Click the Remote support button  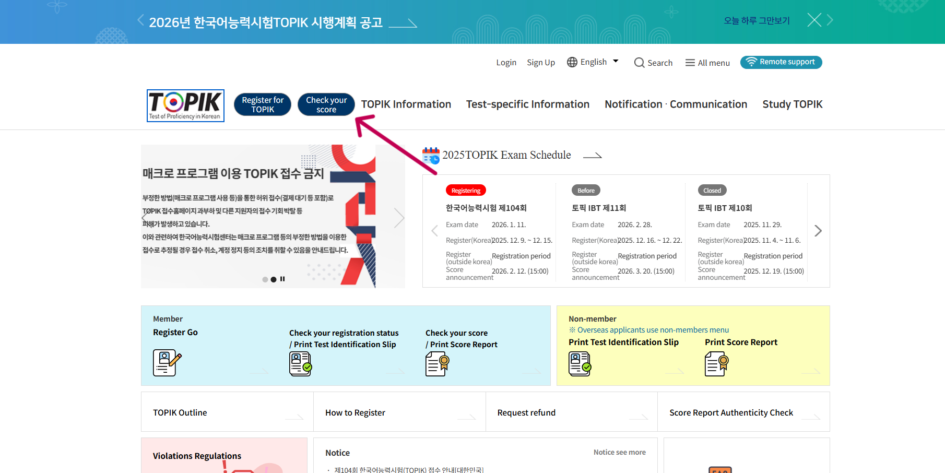pyautogui.click(x=781, y=62)
